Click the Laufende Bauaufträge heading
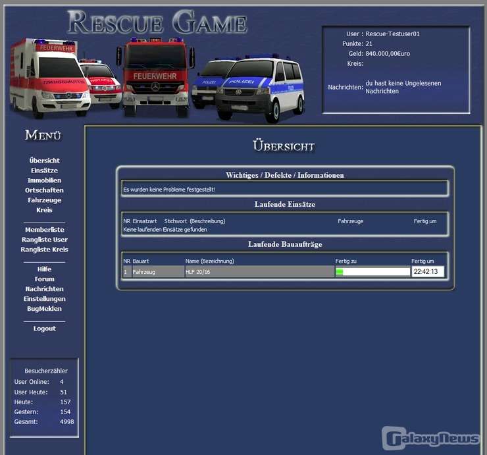The image size is (487, 455). (x=285, y=244)
